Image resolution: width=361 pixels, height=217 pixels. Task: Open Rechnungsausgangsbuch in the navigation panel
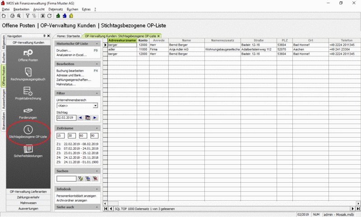tap(28, 74)
